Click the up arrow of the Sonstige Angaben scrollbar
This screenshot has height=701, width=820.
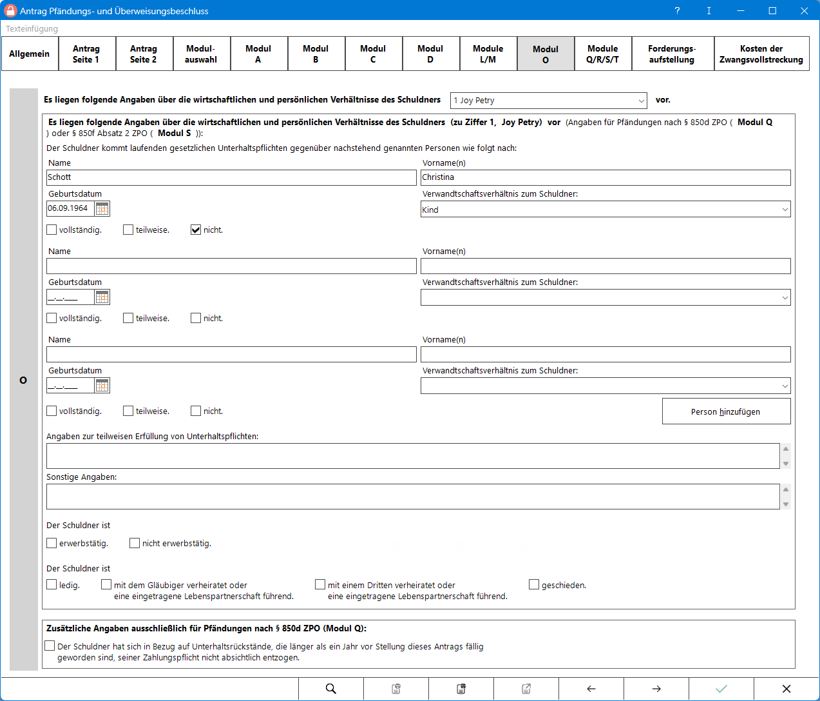pos(786,489)
